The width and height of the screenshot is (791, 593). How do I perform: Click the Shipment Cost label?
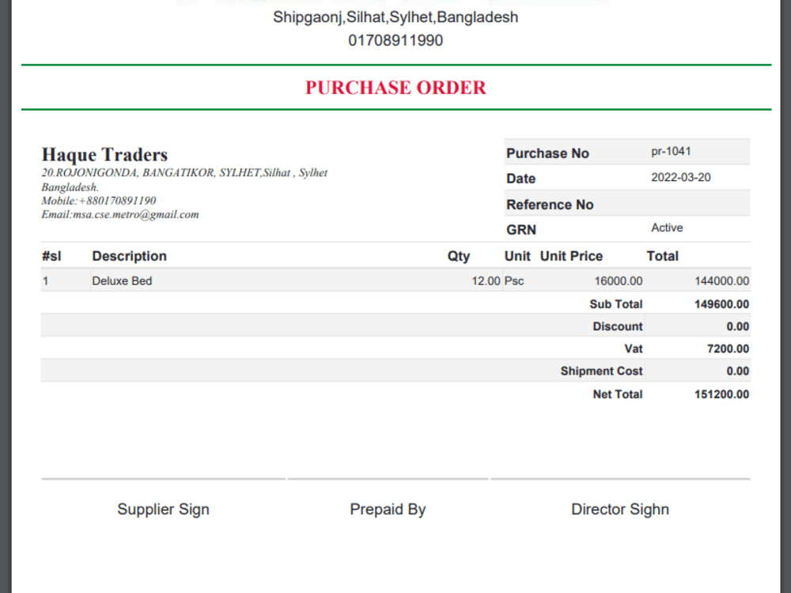click(x=601, y=371)
